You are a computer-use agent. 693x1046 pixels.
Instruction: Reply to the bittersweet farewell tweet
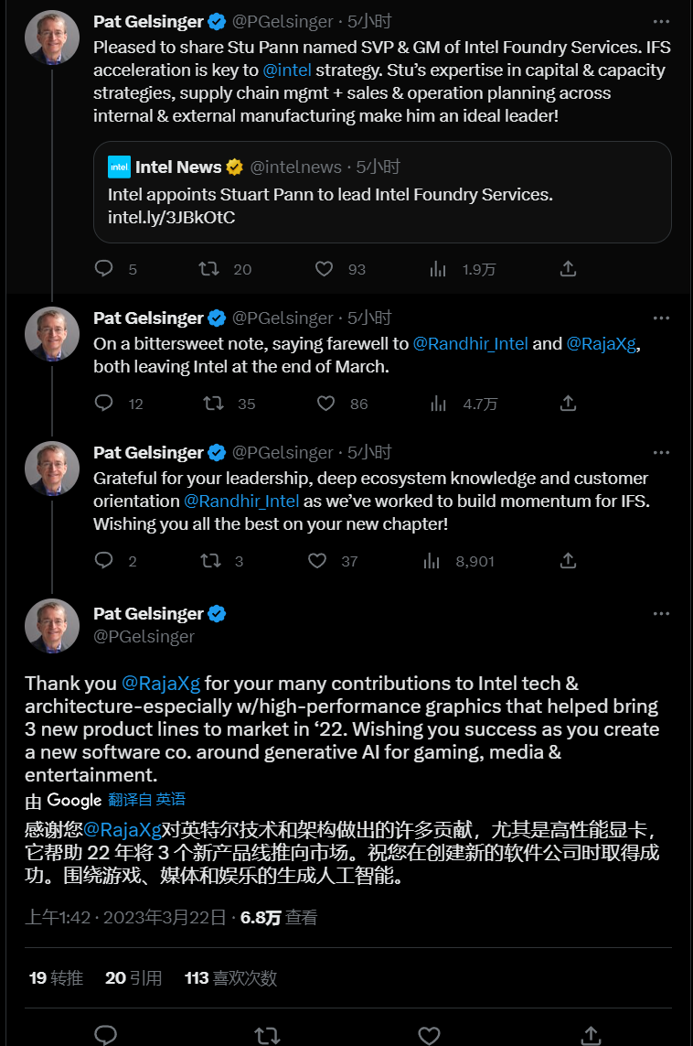tap(104, 404)
